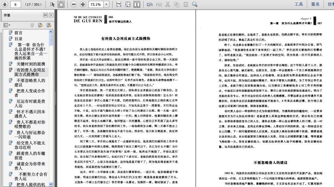Click the 73.1% zoom value field
Image resolution: width=334 pixels, height=187 pixels.
96,4
